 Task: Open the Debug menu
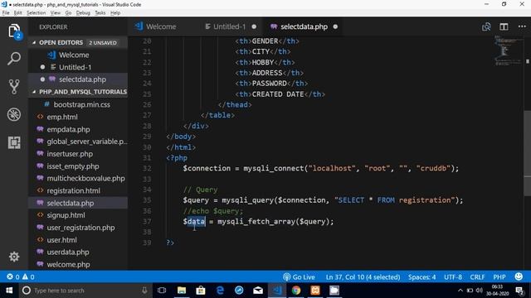click(x=83, y=13)
